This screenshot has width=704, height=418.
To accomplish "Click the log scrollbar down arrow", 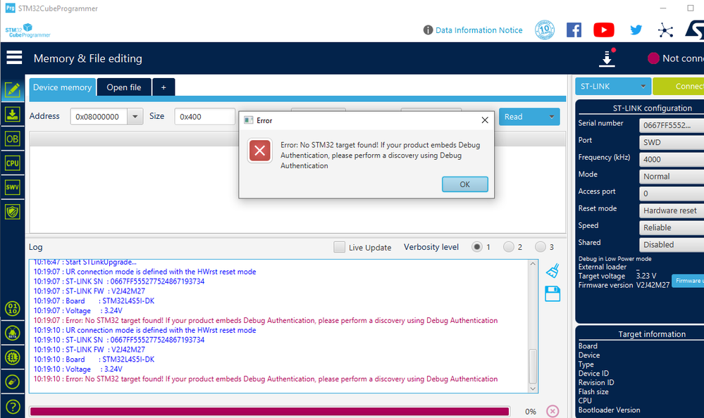I will (x=533, y=388).
